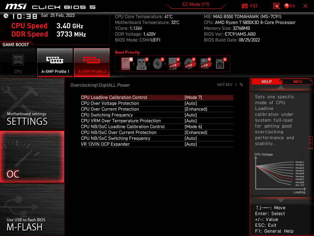The width and height of the screenshot is (314, 236).
Task: Open CPU Loadline Calibration Control Mode 7 dropdown
Action: pyautogui.click(x=193, y=97)
